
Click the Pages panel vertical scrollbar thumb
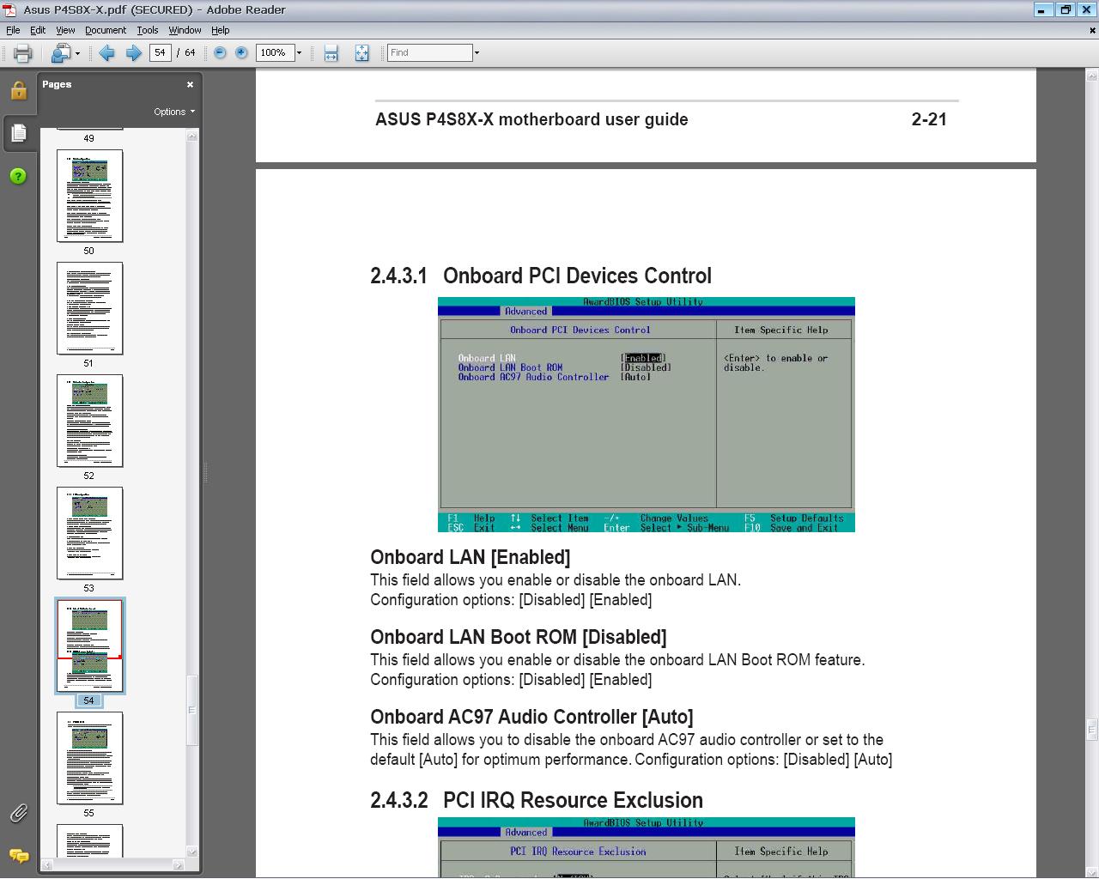click(192, 711)
